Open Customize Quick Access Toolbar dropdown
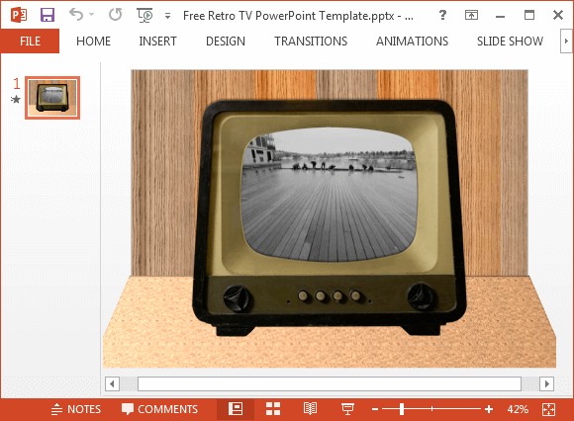The image size is (574, 421). pos(167,16)
